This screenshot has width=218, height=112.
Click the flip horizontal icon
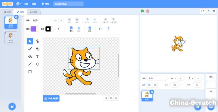pos(101,29)
